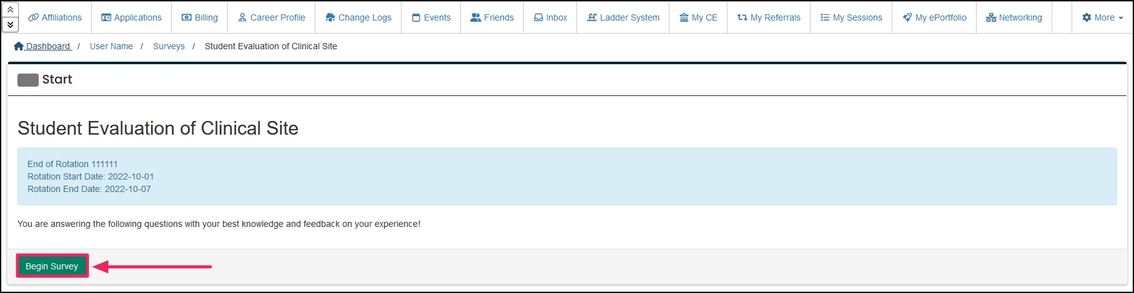
Task: Go to the Networking page
Action: (x=1013, y=17)
